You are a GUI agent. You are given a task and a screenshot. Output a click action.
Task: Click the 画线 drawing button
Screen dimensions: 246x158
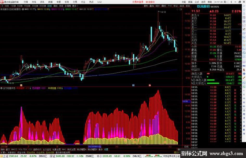point(164,6)
